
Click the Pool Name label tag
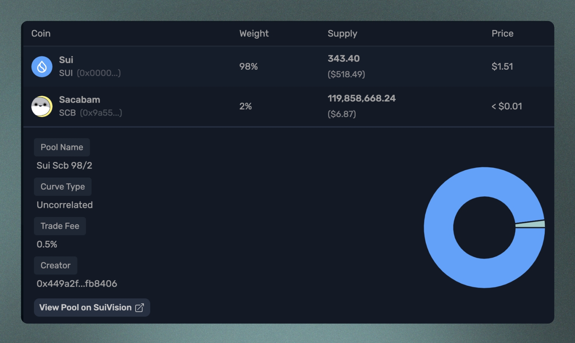tap(62, 147)
